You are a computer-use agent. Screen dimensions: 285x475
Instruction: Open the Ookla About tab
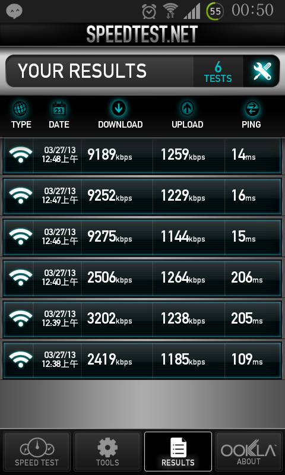[249, 451]
